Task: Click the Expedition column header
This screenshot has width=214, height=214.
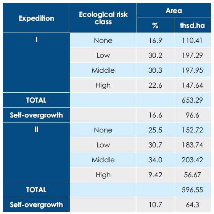Action: coord(37,18)
